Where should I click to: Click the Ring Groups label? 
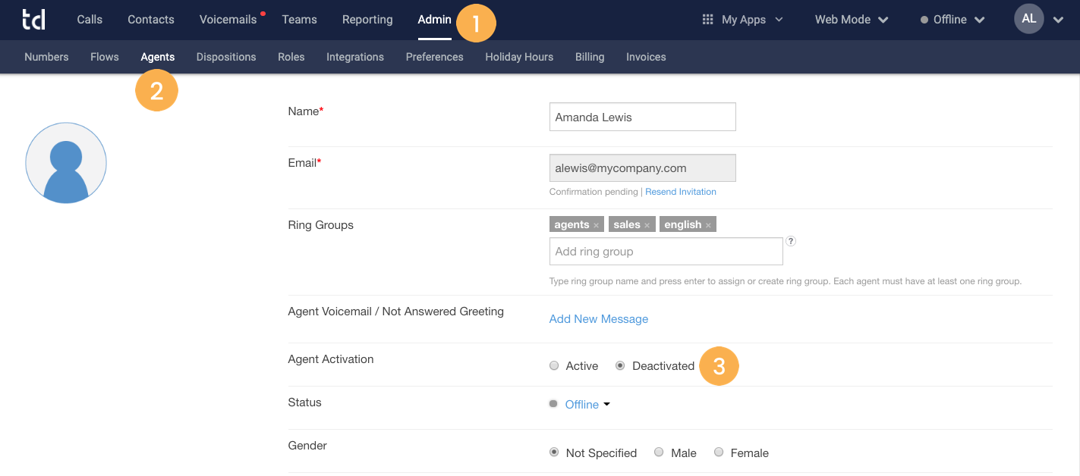321,225
